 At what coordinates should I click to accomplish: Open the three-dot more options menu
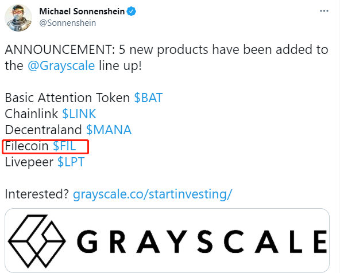tap(324, 11)
